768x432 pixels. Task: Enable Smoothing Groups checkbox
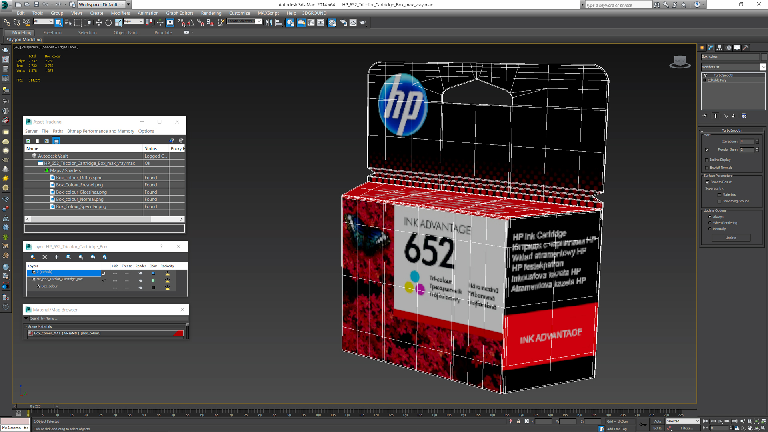pos(719,202)
